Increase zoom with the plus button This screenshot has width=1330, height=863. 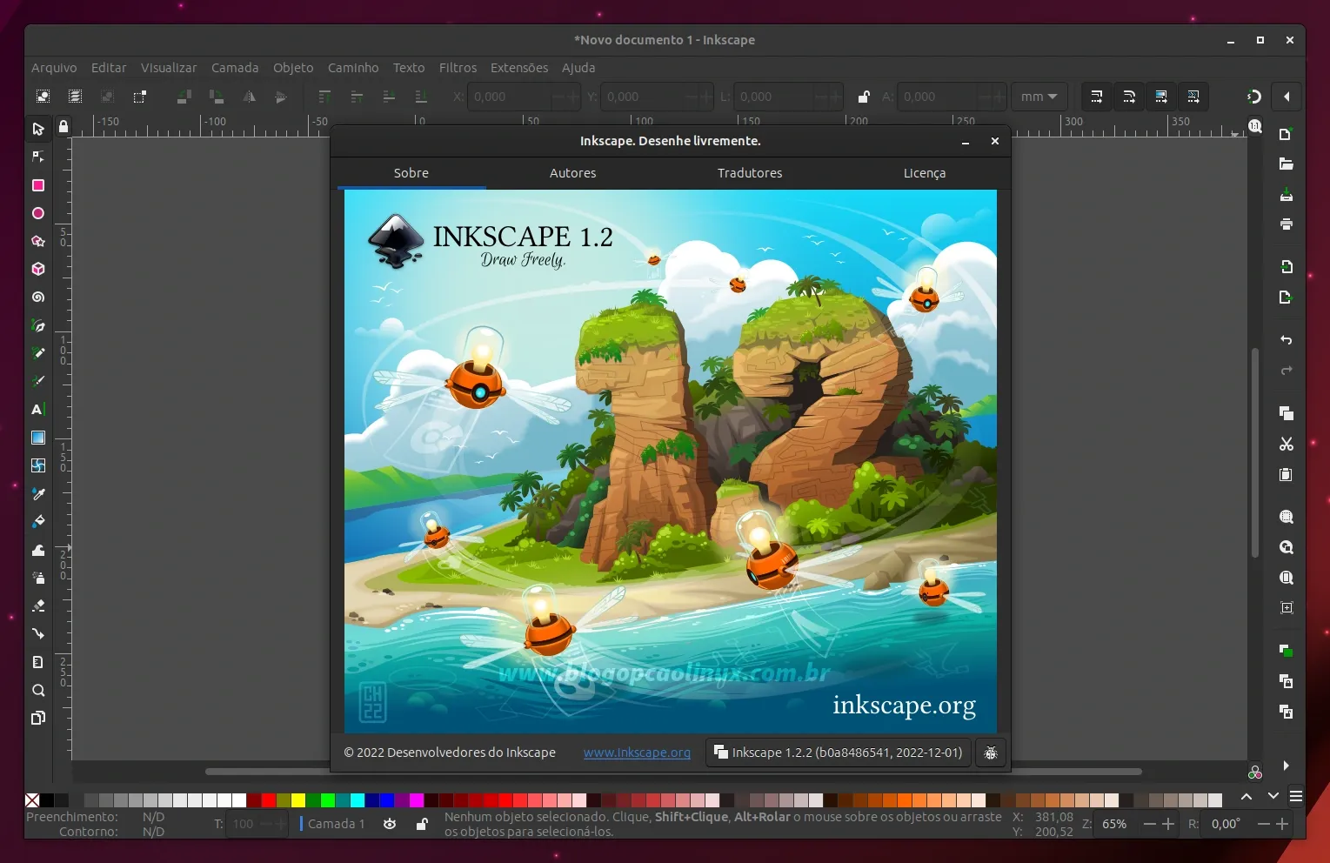pos(1168,824)
